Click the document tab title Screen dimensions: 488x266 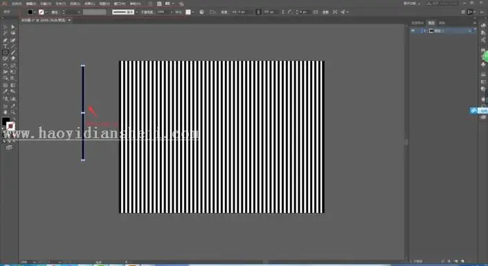pyautogui.click(x=43, y=20)
